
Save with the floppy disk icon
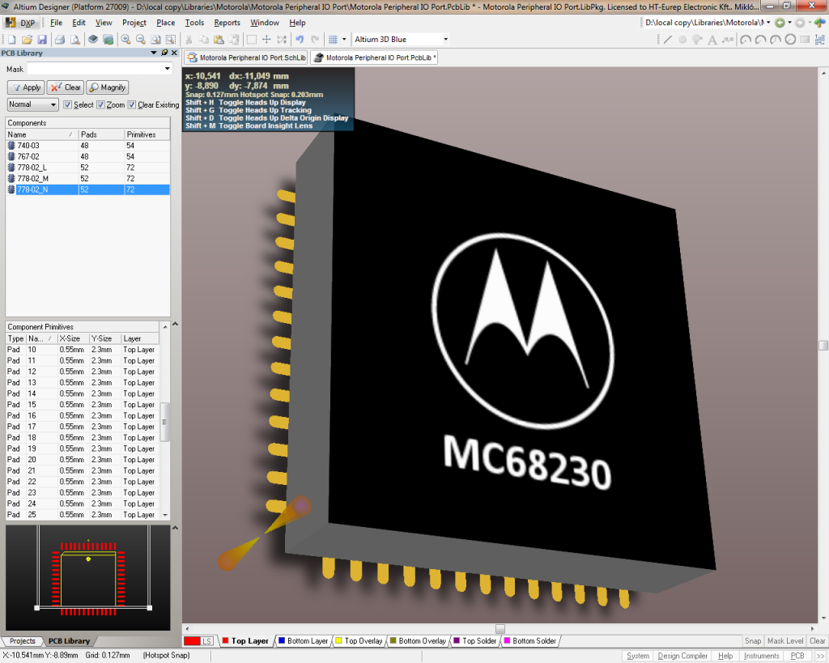[42, 40]
